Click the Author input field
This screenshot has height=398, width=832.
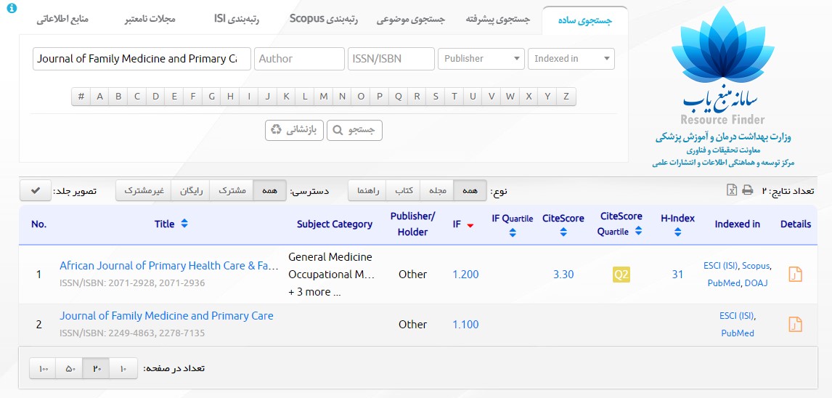coord(299,59)
